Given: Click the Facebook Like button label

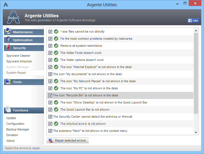Looking at the screenshot, I should (x=195, y=21).
